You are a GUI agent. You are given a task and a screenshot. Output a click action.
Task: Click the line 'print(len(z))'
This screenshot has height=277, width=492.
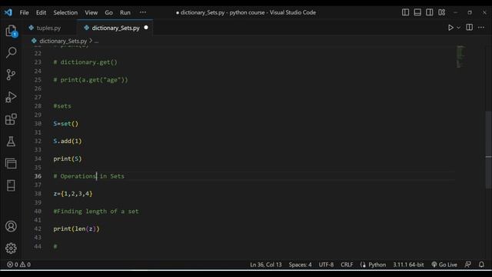click(76, 229)
